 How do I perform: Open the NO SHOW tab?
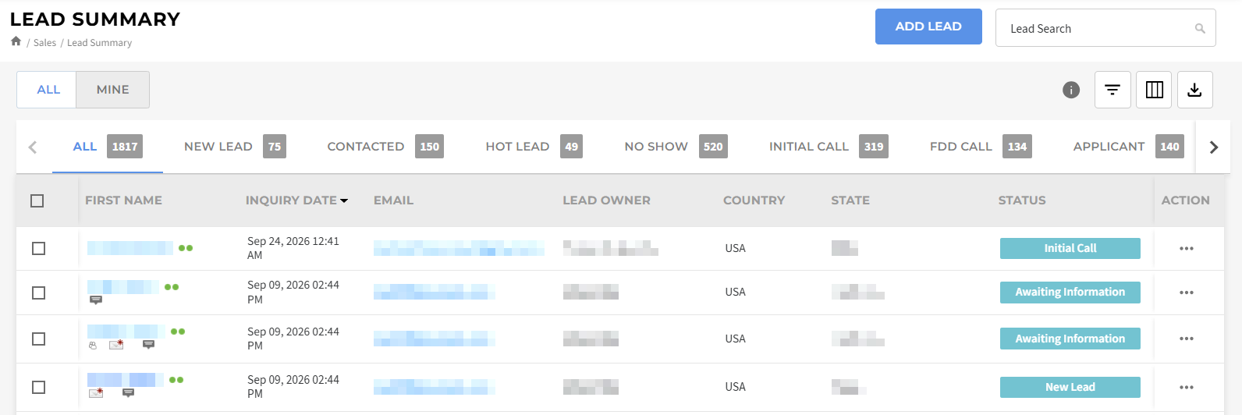[676, 147]
